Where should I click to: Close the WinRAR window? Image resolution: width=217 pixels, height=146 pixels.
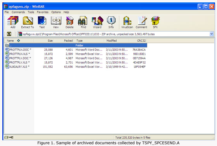click(212, 7)
